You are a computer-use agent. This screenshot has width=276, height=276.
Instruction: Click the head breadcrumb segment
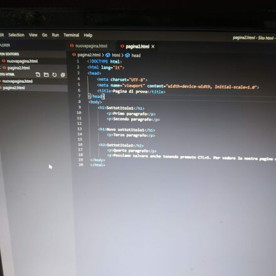point(136,55)
